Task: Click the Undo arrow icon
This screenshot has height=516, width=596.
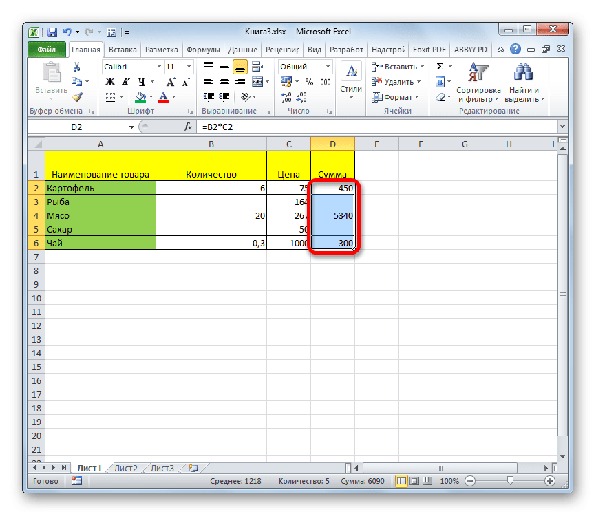Action: coord(67,32)
